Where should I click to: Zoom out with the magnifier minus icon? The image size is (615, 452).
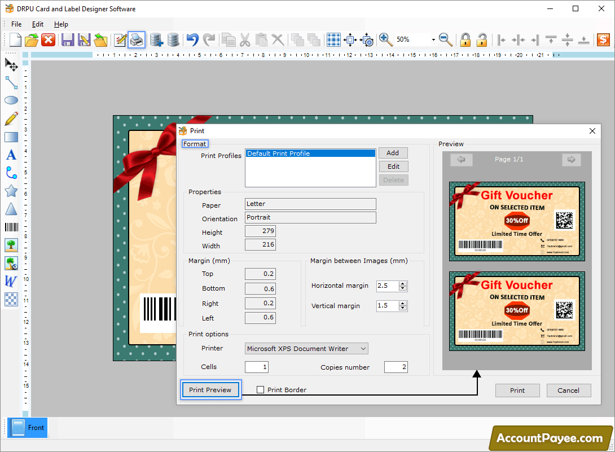coord(446,40)
